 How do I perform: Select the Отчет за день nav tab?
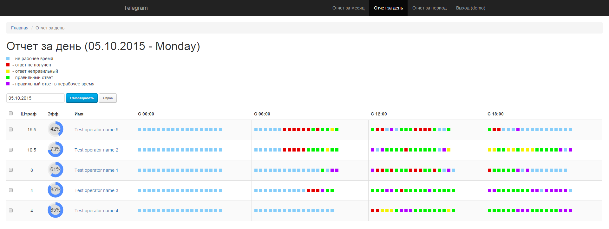tap(388, 8)
